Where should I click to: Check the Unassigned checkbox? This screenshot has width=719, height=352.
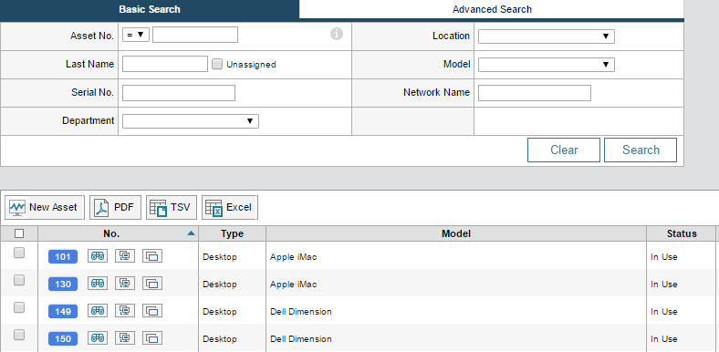point(217,64)
